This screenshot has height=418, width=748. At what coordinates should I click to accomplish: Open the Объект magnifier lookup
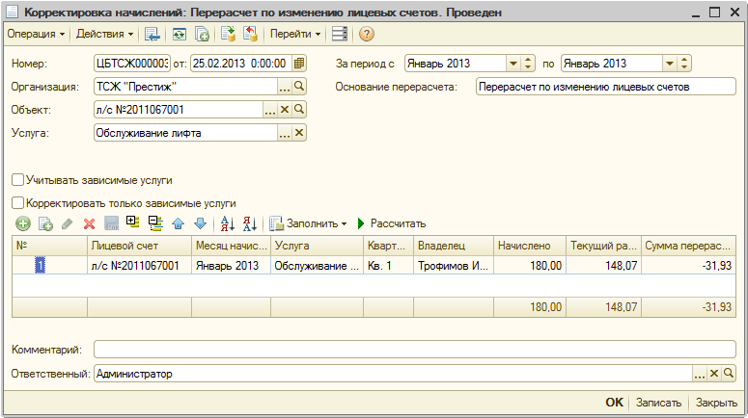299,110
